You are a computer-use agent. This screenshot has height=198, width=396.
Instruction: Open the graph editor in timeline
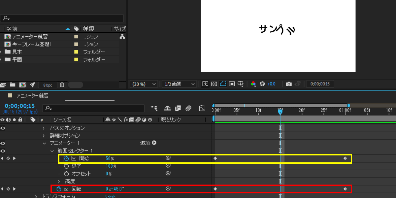[202, 108]
